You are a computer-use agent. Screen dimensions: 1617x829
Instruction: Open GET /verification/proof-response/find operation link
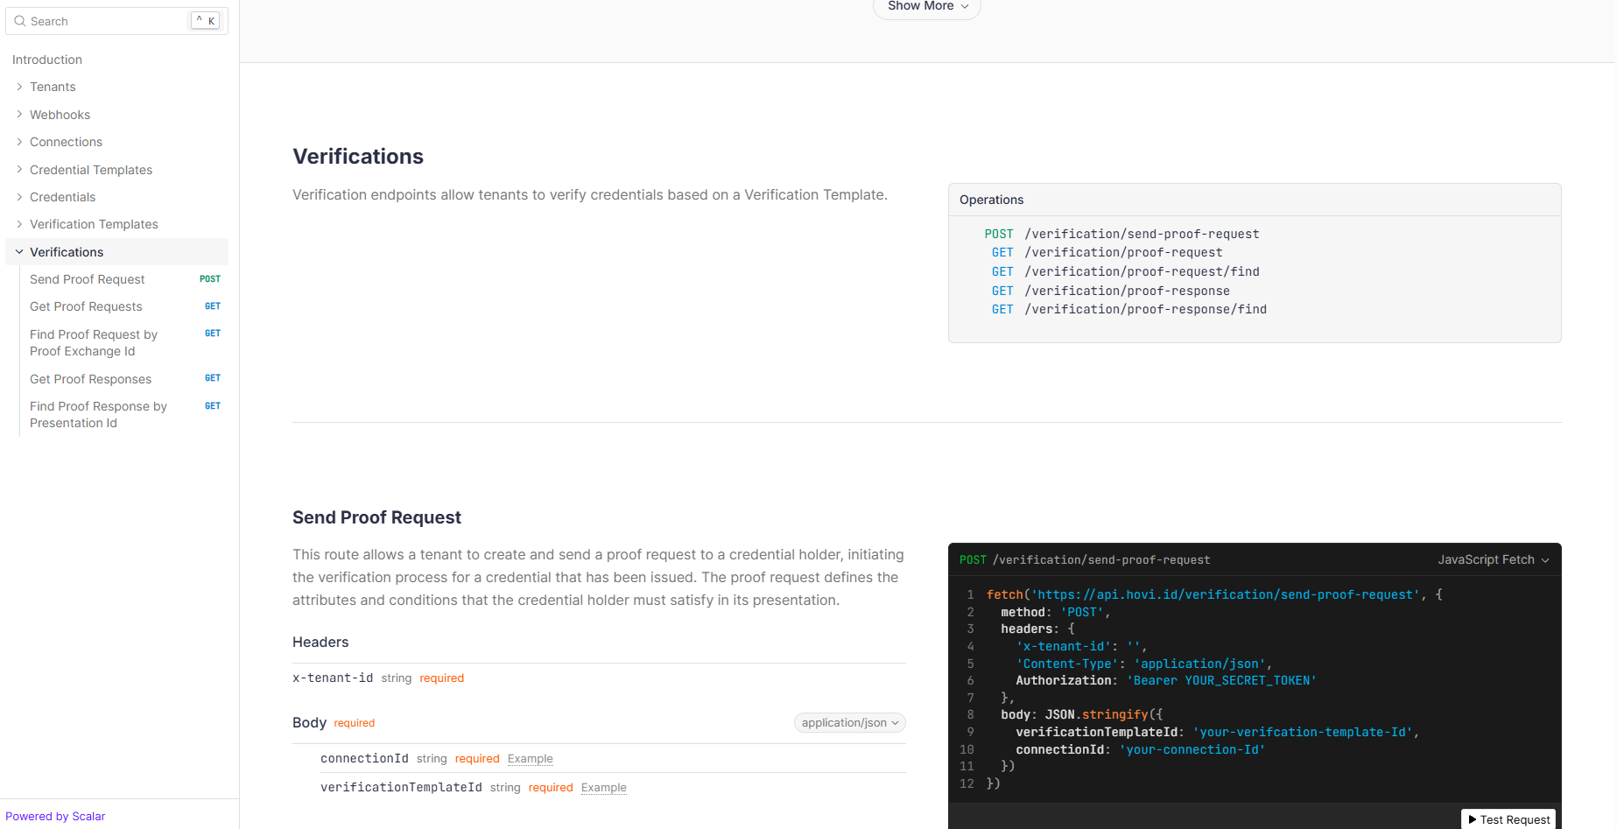click(x=1144, y=309)
